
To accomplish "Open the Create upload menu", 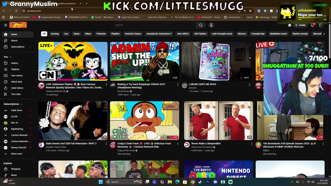I will coord(300,25).
